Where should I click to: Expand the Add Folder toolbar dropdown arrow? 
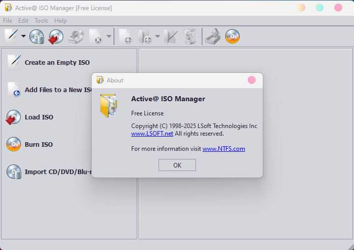[x=158, y=36]
